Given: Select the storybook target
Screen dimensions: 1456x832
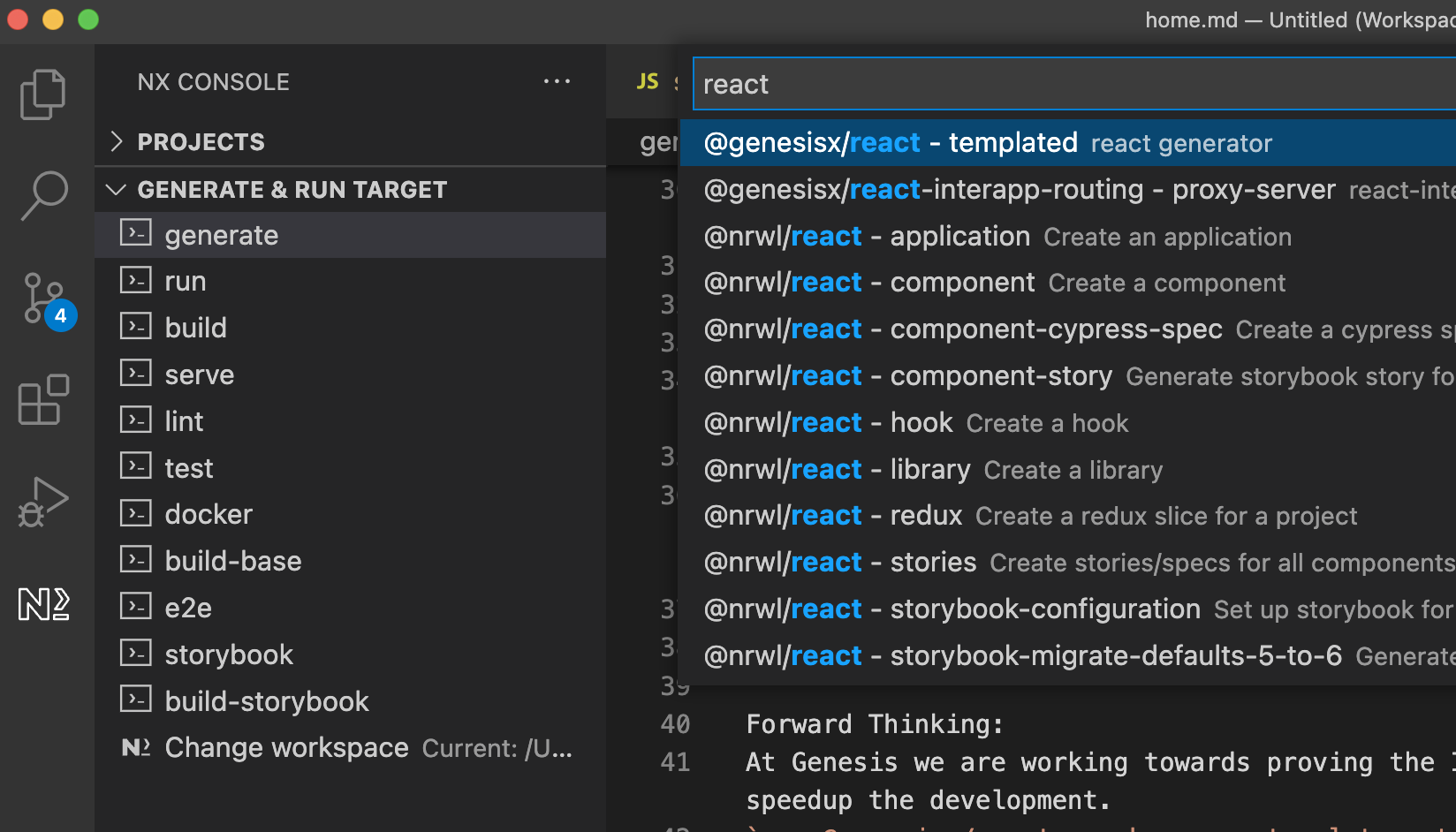Looking at the screenshot, I should click(350, 654).
